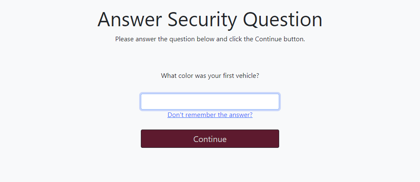Click the "Please answer the question below" instruction text

210,40
